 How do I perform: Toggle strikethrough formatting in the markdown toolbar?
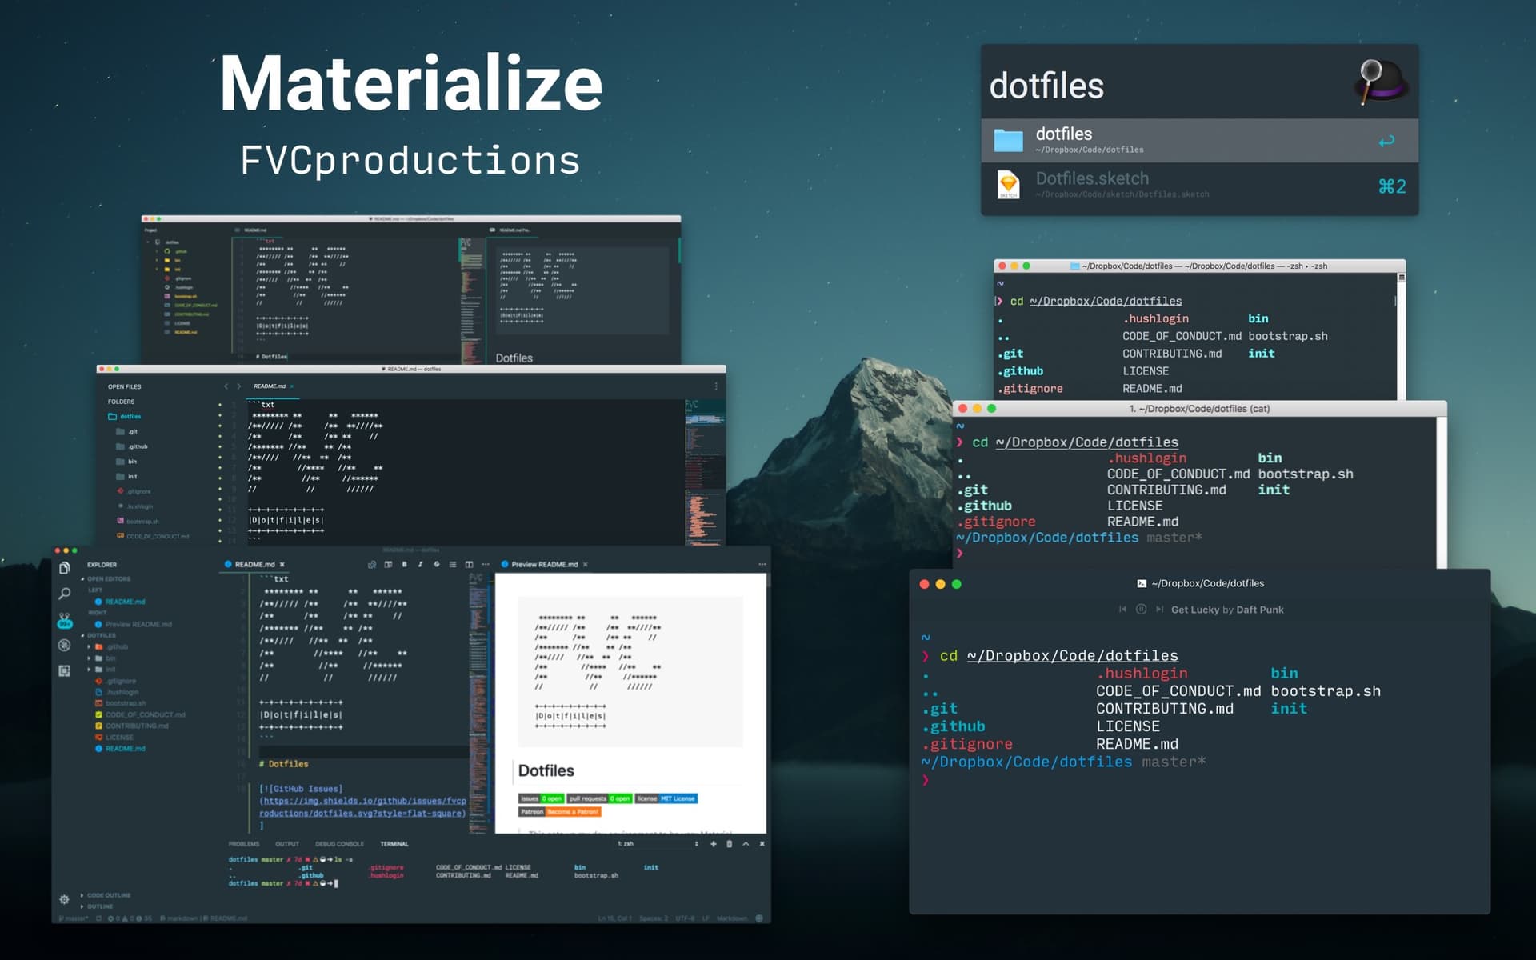[437, 564]
